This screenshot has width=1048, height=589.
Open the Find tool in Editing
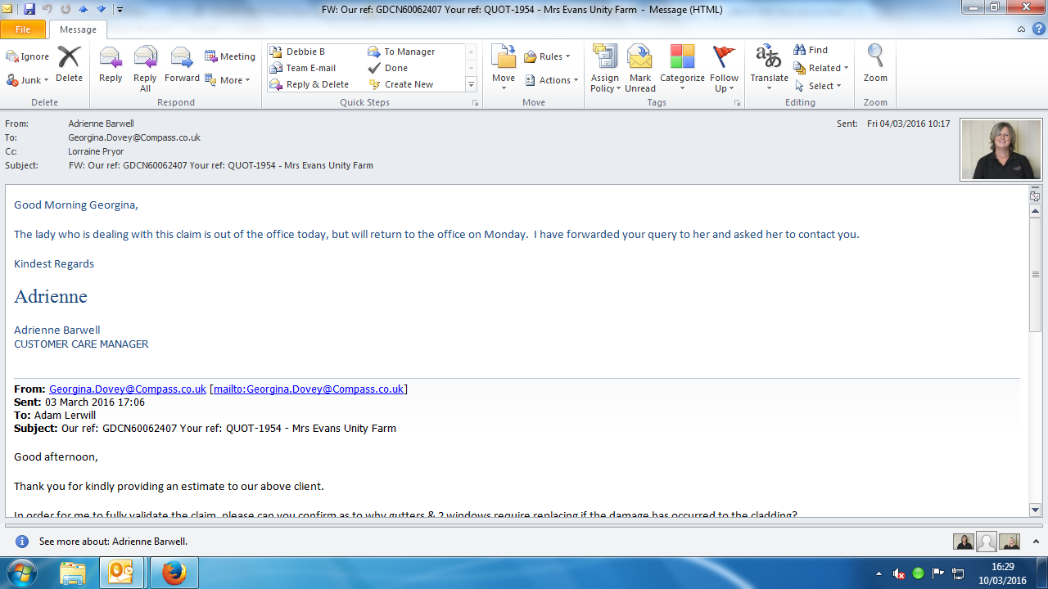coord(811,50)
